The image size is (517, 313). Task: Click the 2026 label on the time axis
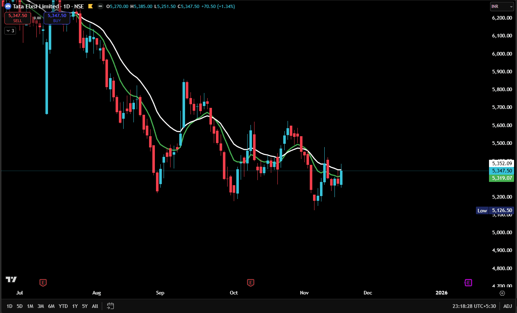pyautogui.click(x=441, y=293)
